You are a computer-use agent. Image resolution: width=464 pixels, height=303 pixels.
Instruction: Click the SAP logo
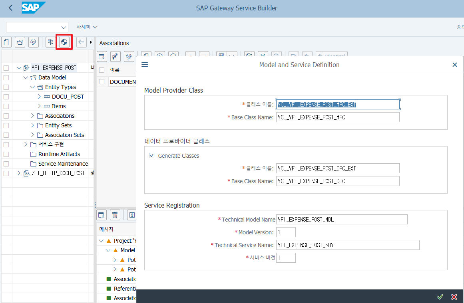point(34,8)
